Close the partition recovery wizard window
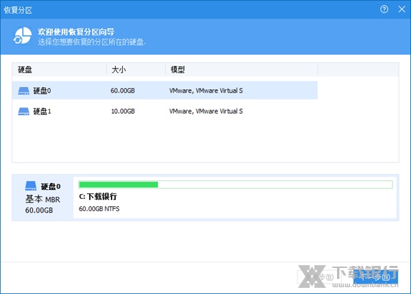 (x=400, y=10)
